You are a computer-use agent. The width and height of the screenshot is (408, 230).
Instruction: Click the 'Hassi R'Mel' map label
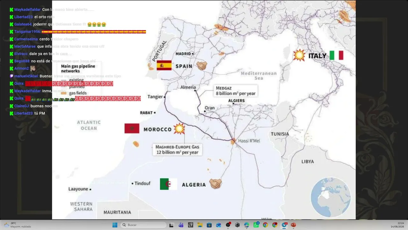pyautogui.click(x=250, y=141)
